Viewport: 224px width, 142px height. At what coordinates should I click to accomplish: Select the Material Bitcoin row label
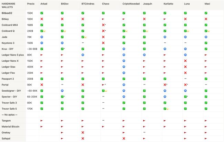[x=11, y=126]
